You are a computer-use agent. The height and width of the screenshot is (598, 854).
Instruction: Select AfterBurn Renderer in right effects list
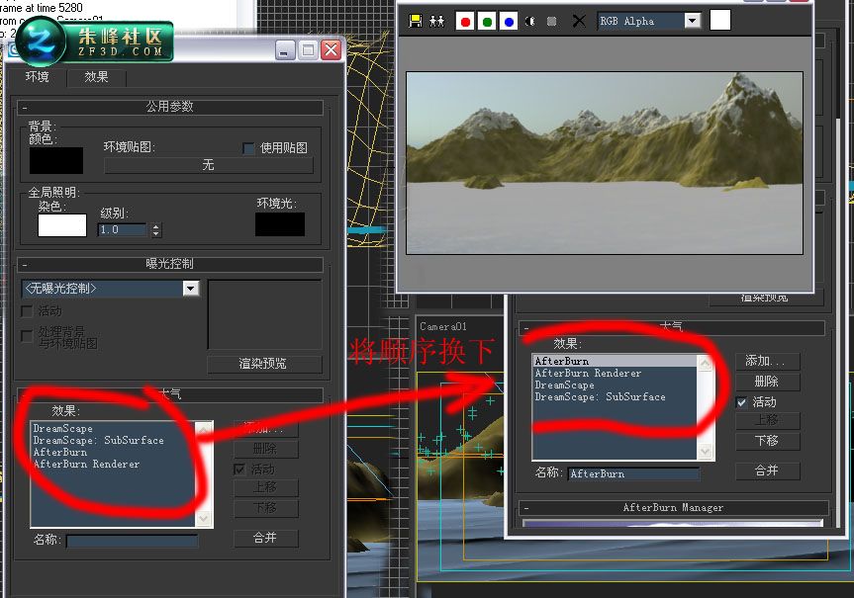point(588,374)
